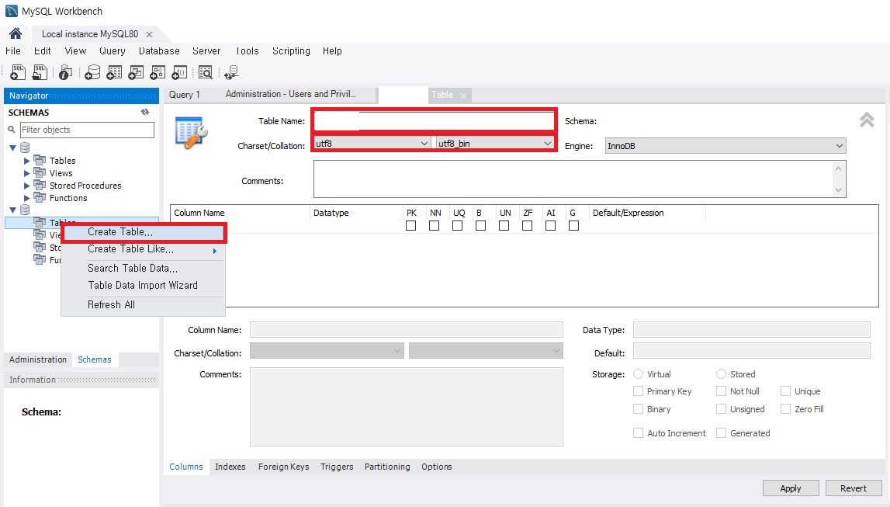Collapse the second schema tree node
Screen dimensions: 890x507
(x=13, y=210)
